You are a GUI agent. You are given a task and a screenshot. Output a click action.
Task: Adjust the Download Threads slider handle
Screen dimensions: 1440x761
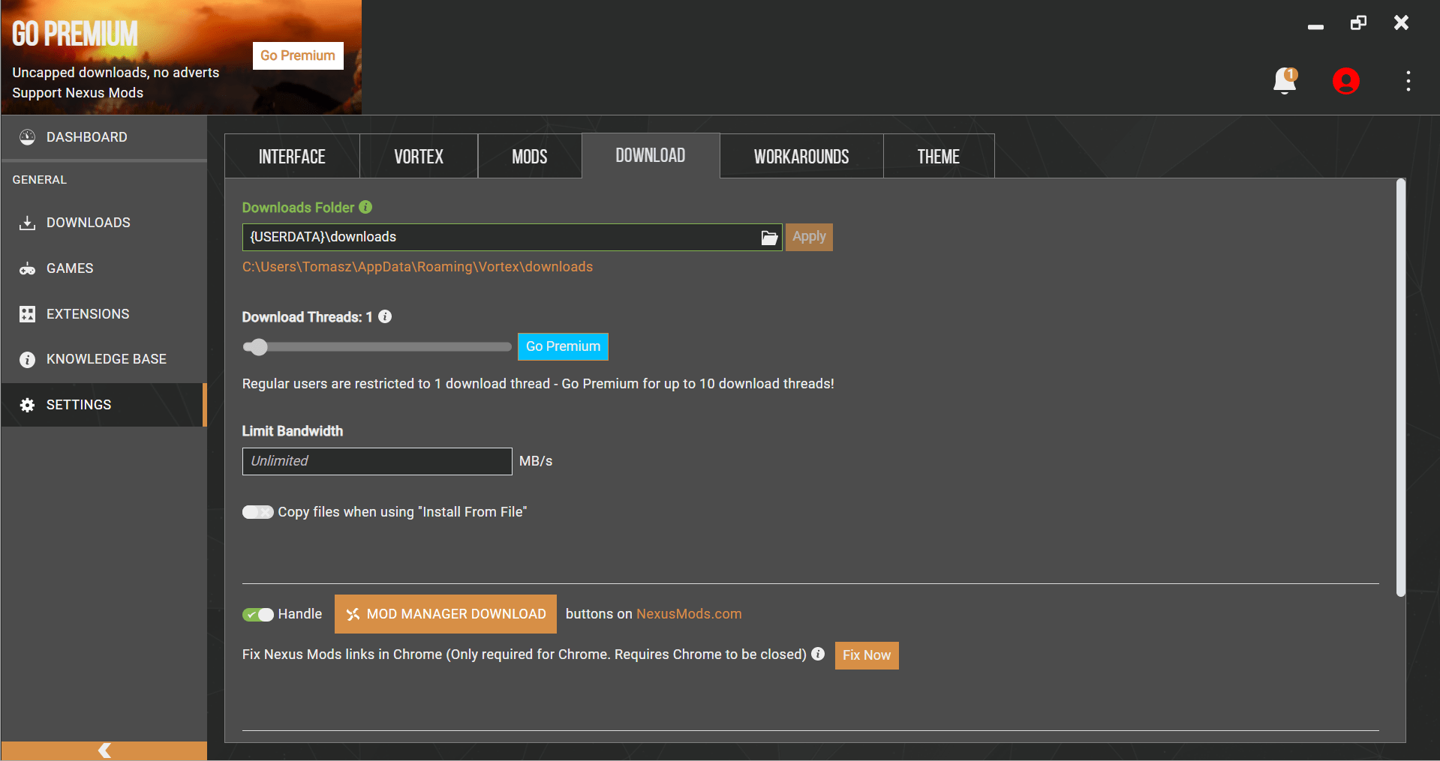coord(258,346)
